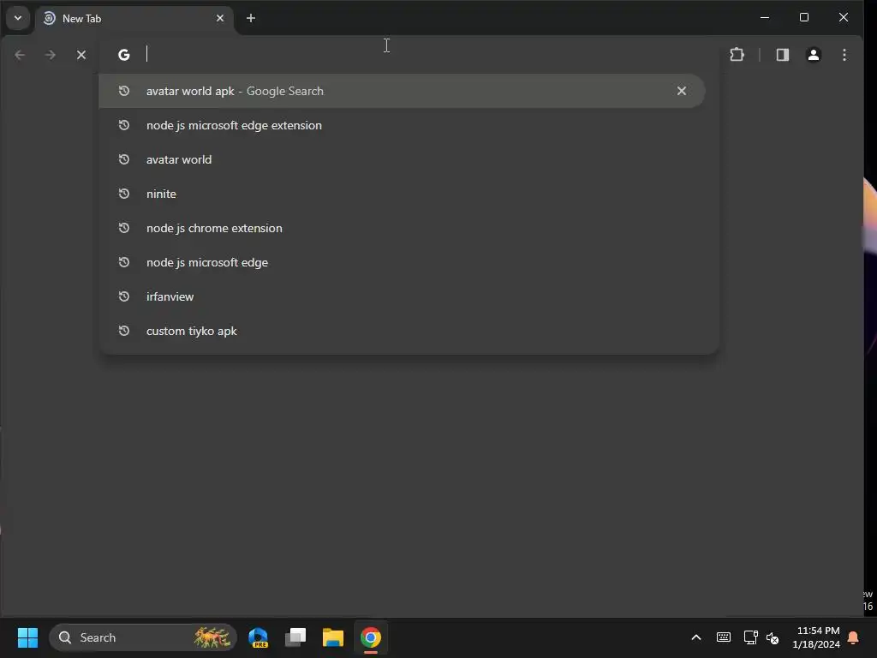Viewport: 877px width, 658px height.
Task: Open the Extensions puzzle icon
Action: 737,55
